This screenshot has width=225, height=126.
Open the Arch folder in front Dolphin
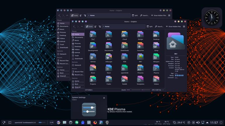(x=109, y=35)
